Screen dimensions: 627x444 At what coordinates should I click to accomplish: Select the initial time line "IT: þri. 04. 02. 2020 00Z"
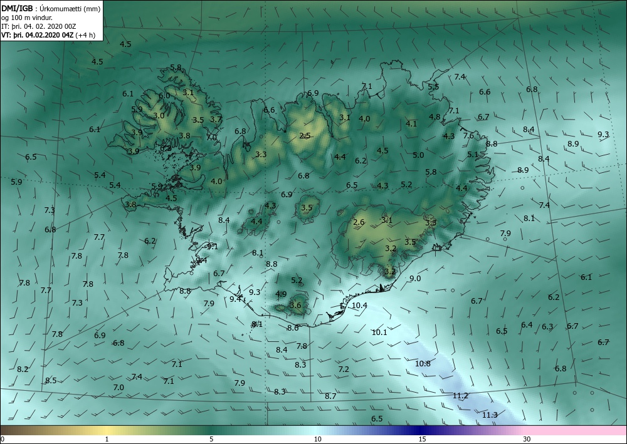click(38, 26)
